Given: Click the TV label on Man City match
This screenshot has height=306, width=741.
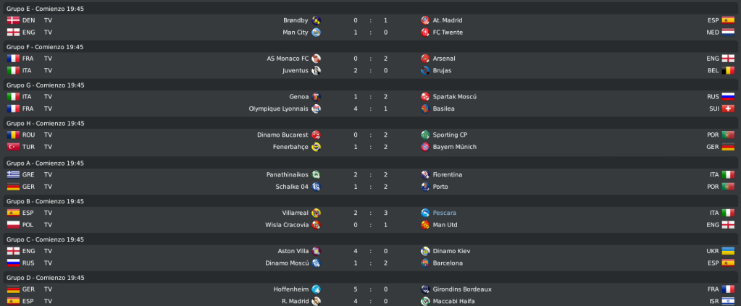Looking at the screenshot, I should pyautogui.click(x=49, y=32).
